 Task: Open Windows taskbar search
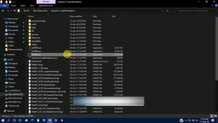pos(9,120)
